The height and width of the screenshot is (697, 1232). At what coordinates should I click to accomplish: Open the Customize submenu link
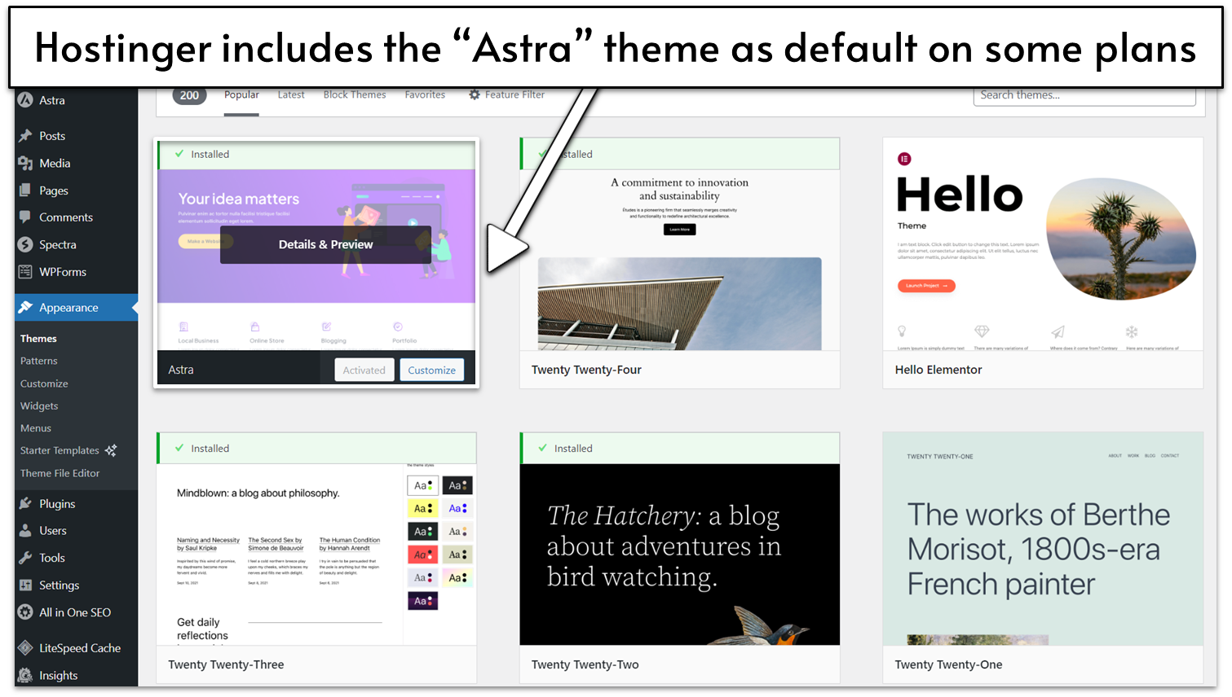tap(44, 384)
